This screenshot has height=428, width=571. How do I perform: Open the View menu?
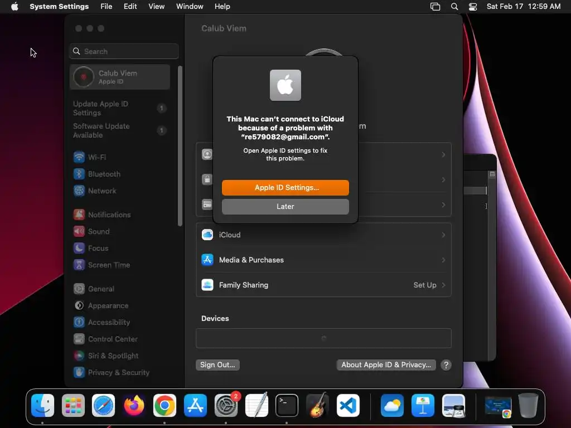[156, 6]
